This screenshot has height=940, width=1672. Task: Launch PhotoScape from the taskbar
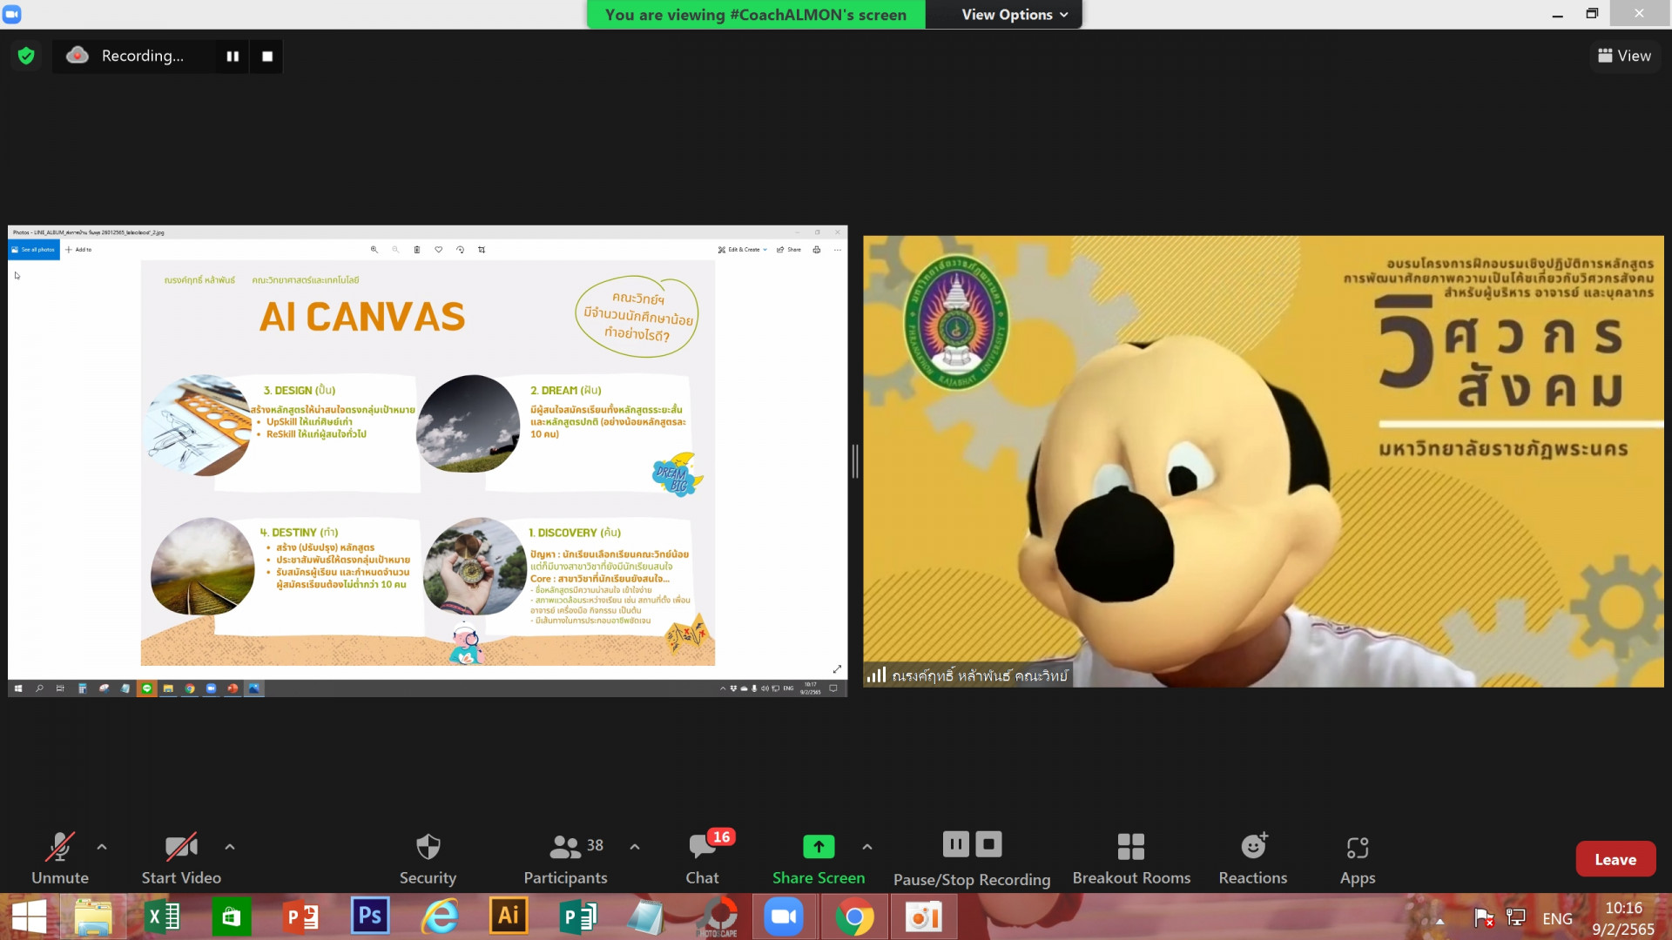point(718,916)
